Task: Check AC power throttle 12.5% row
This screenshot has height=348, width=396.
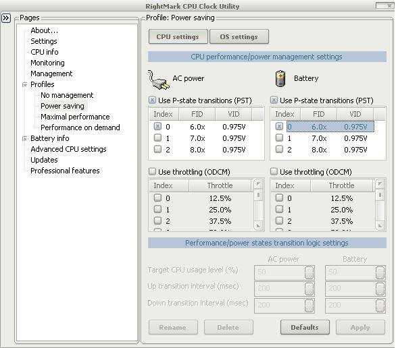Action: tap(157, 198)
